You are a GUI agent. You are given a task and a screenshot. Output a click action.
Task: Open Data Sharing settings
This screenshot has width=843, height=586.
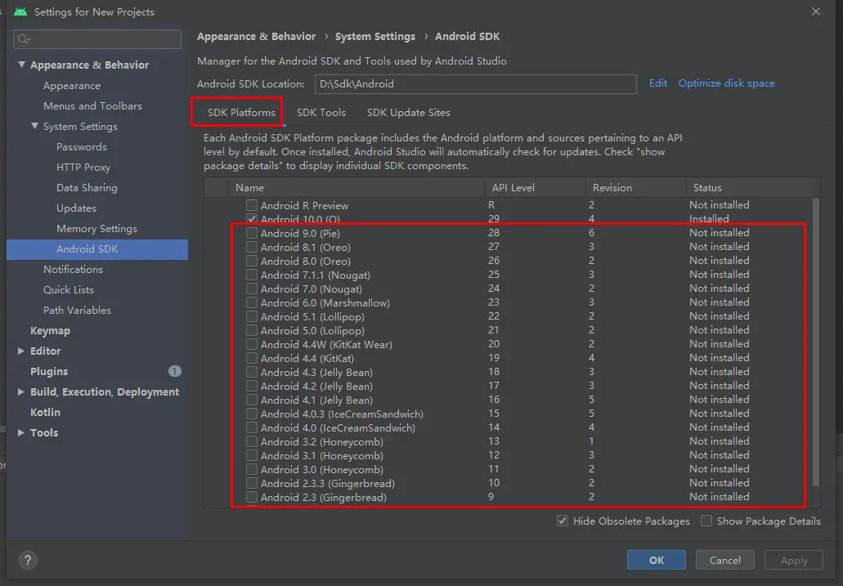(x=87, y=188)
